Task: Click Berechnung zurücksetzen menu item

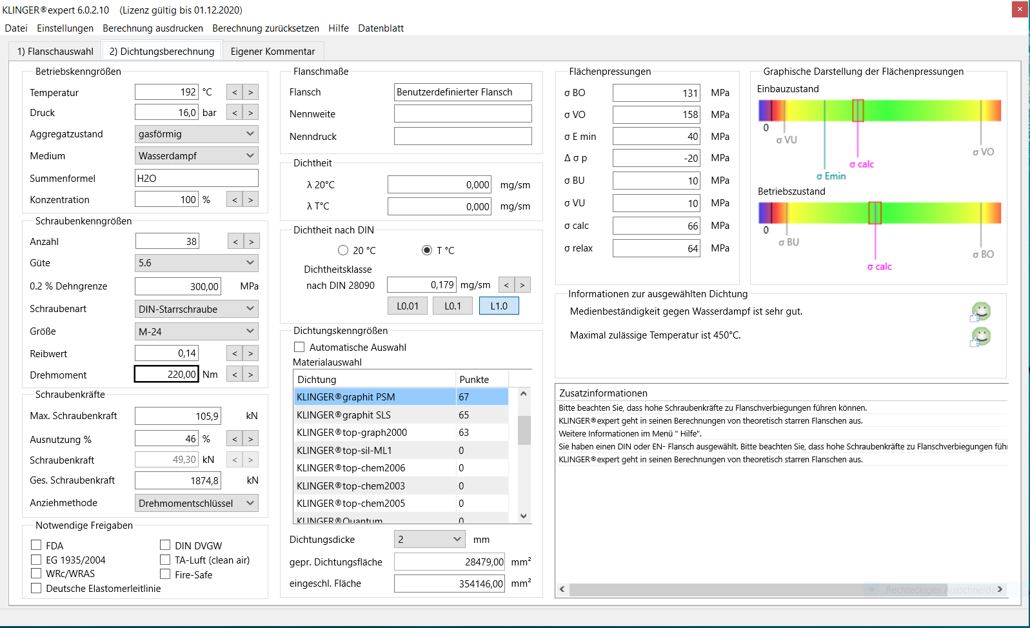Action: click(x=266, y=28)
